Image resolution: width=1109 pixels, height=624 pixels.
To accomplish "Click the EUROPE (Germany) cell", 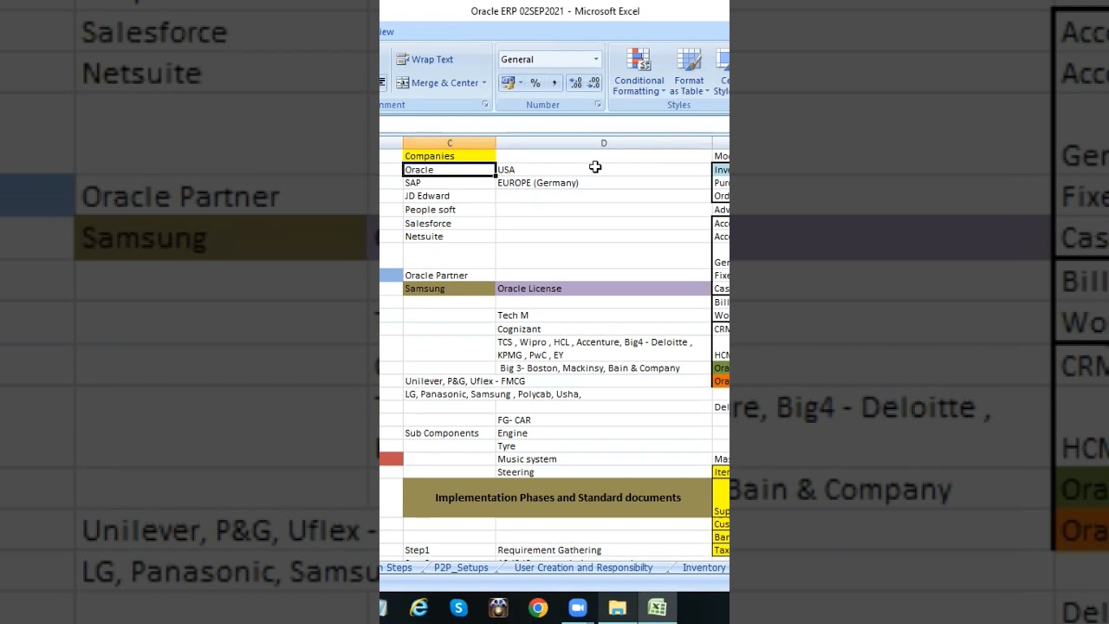I will pyautogui.click(x=604, y=183).
